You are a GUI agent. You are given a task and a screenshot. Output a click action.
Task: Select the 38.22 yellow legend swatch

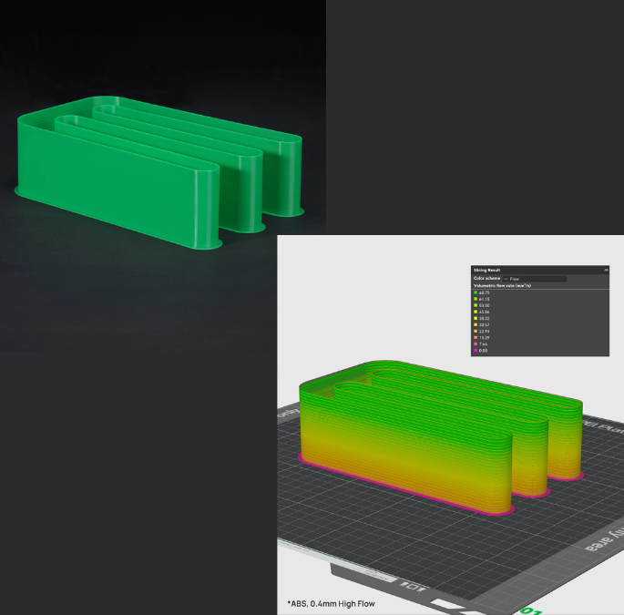(x=476, y=318)
